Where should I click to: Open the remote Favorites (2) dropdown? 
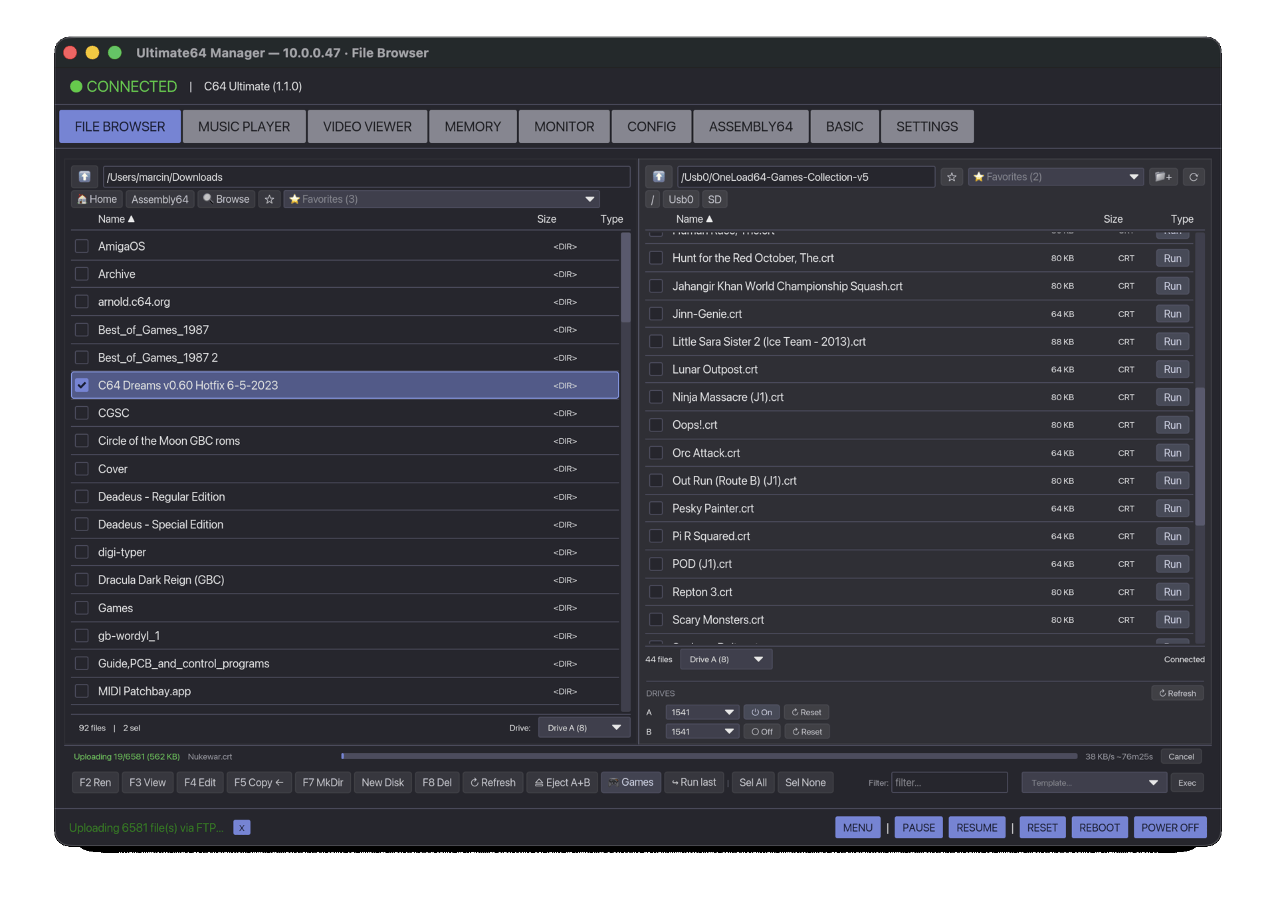click(x=1055, y=177)
